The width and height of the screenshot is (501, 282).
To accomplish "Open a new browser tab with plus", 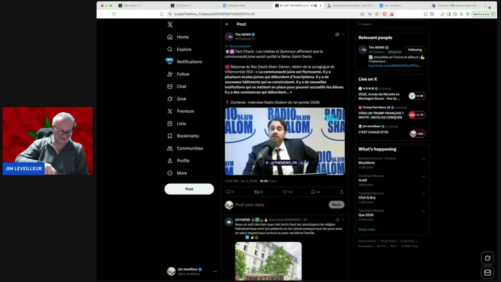I will (x=485, y=5).
